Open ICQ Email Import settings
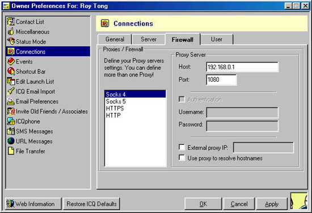The height and width of the screenshot is (213, 312). (x=35, y=91)
